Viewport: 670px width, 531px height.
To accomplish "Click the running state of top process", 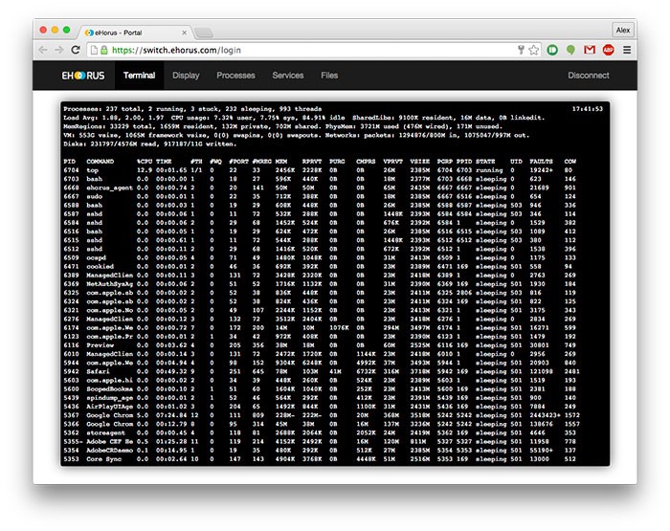I will click(489, 170).
